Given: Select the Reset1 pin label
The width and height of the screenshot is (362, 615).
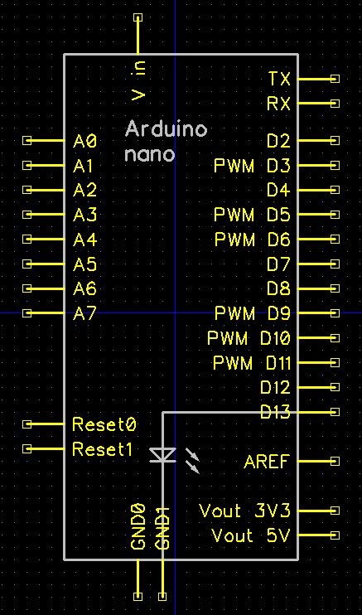Looking at the screenshot, I should pyautogui.click(x=103, y=449).
